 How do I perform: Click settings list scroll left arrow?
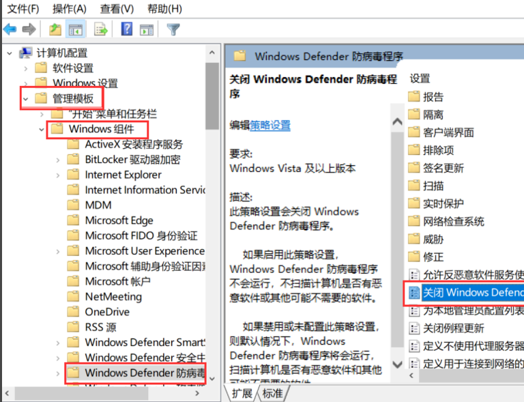[411, 375]
